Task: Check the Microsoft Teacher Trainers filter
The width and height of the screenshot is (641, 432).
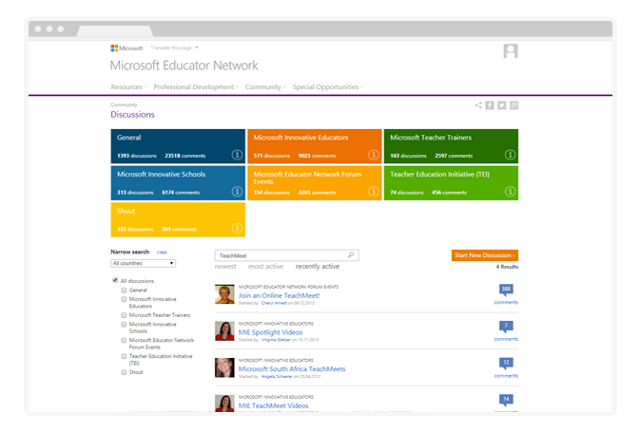Action: (124, 315)
